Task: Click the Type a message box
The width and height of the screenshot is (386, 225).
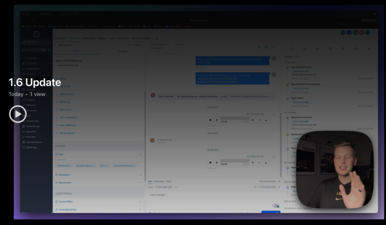Action: pyautogui.click(x=214, y=199)
